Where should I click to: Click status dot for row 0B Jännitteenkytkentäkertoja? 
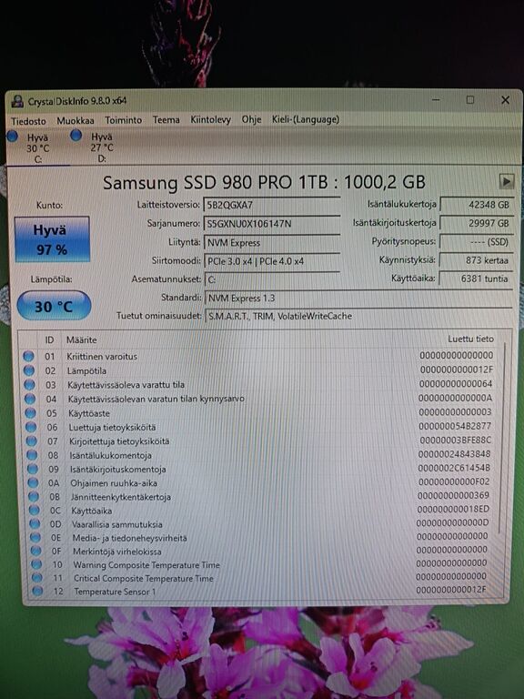[34, 497]
